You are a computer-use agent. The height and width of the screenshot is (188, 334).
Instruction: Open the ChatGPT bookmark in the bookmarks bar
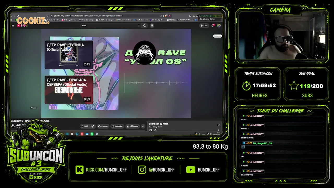(100, 20)
